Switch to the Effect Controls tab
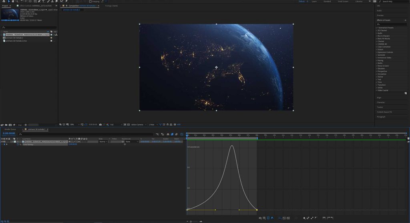Image resolution: width=410 pixels, height=223 pixels. click(x=36, y=6)
